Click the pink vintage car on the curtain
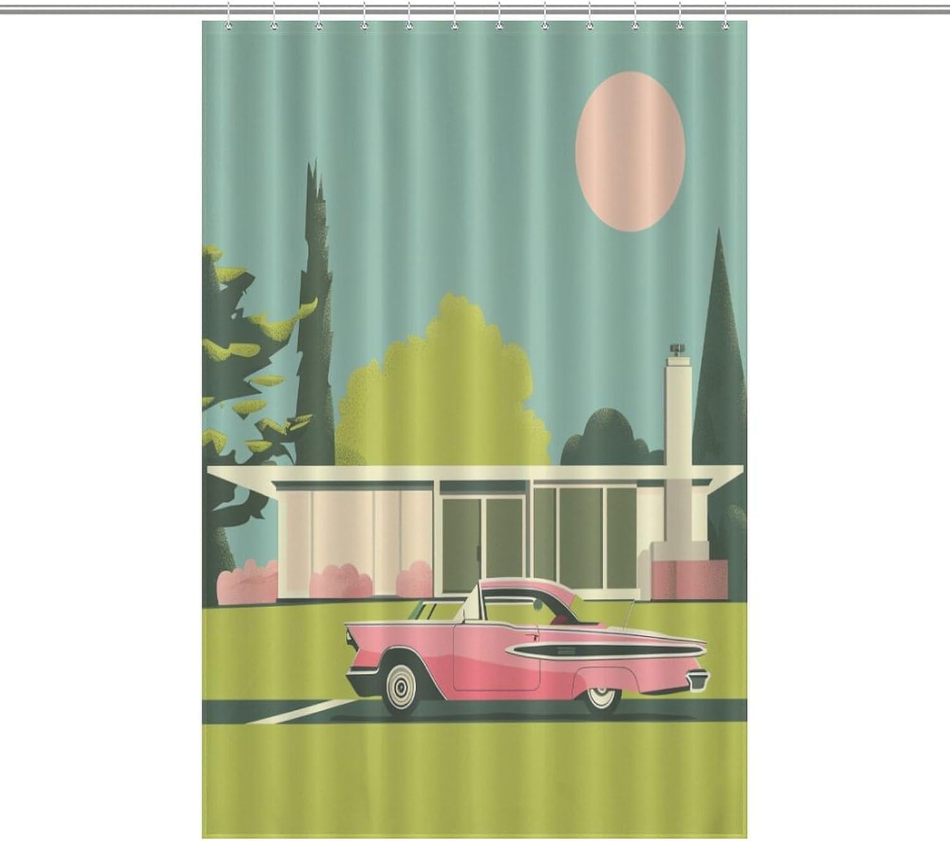Image resolution: width=950 pixels, height=841 pixels. click(526, 646)
